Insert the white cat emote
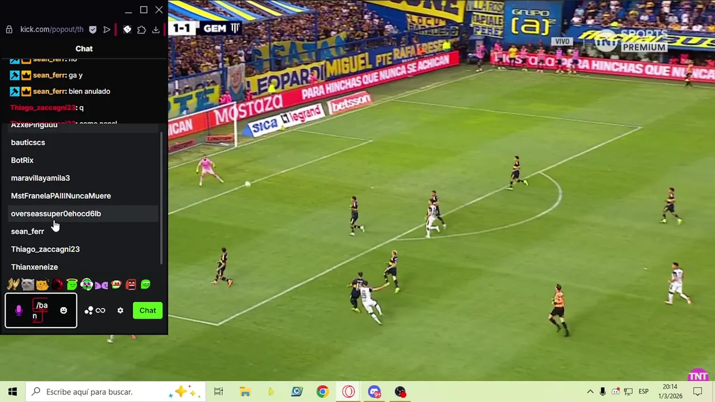Screen dimensions: 715x402 (x=28, y=285)
